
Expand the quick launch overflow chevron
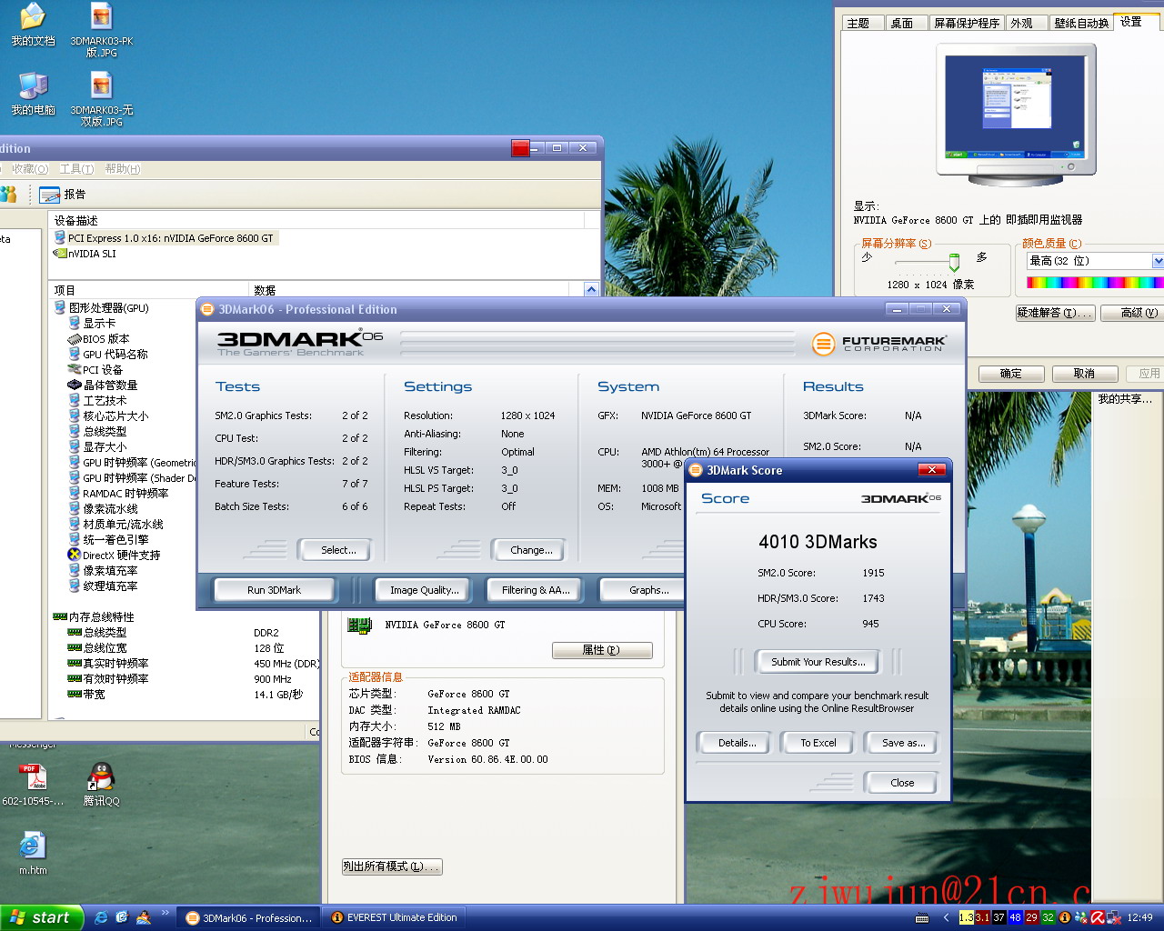(x=165, y=913)
